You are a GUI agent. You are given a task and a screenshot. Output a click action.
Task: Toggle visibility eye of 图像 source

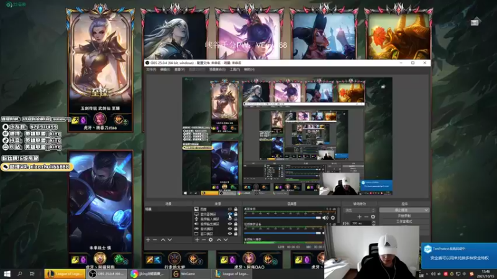tap(230, 209)
